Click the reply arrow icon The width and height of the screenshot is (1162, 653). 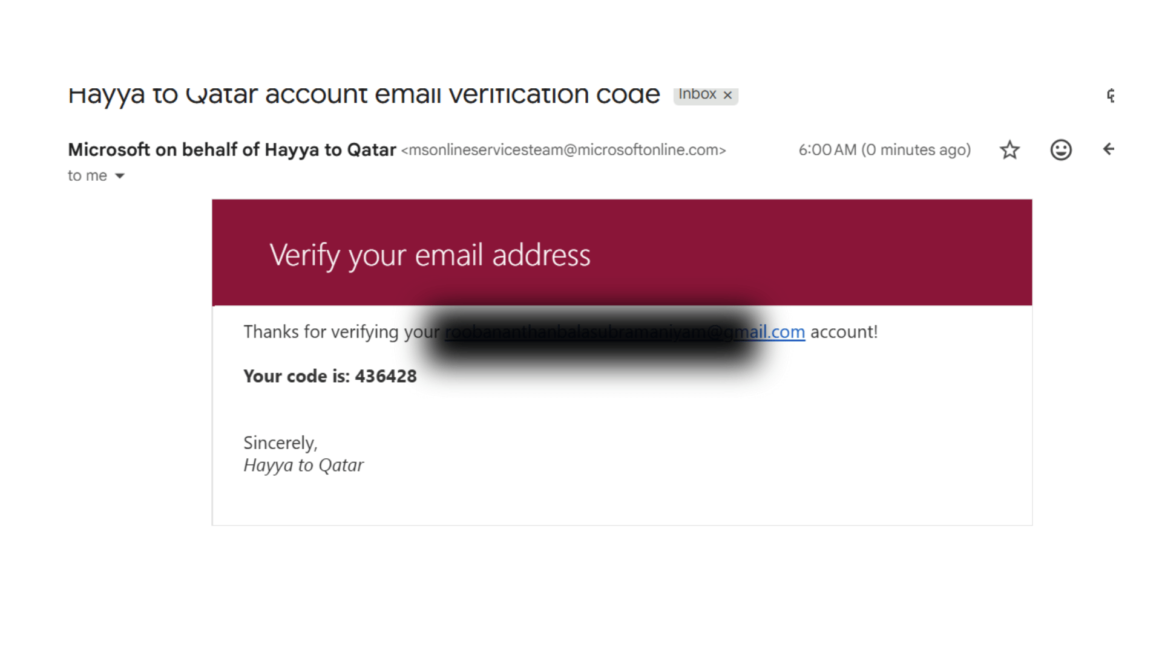[x=1108, y=149]
